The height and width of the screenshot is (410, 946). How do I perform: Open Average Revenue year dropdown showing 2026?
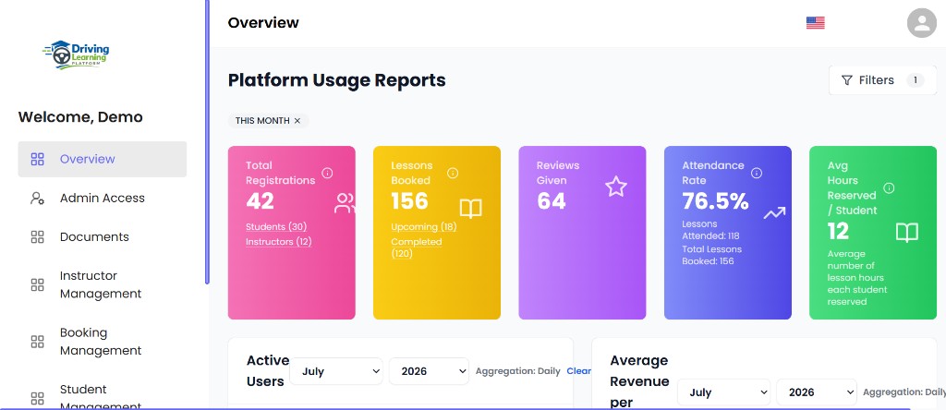tap(817, 392)
